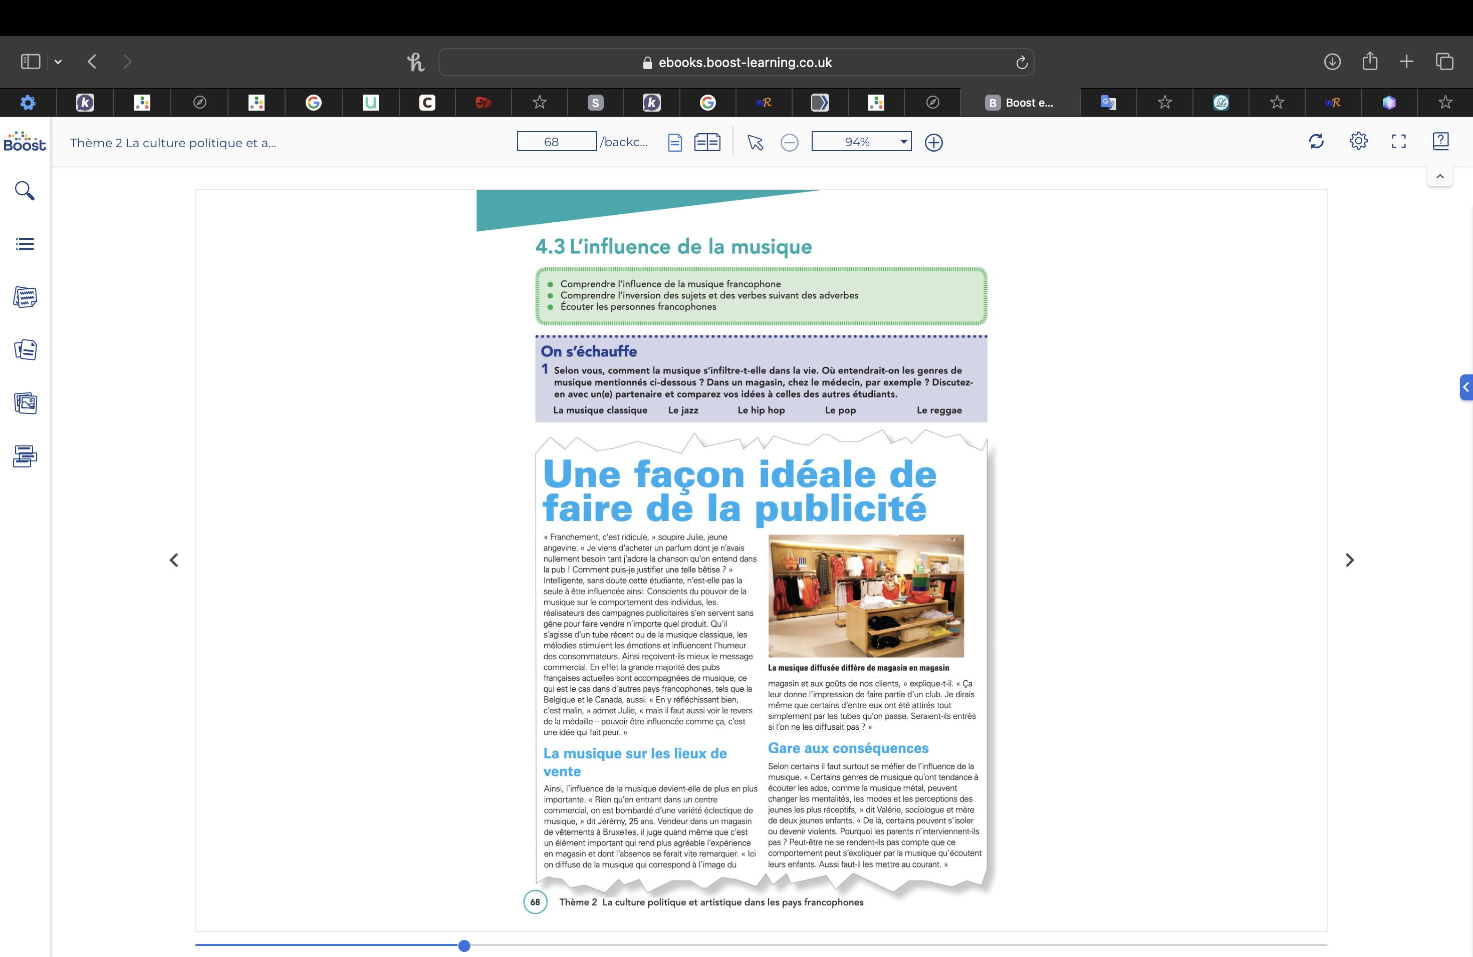Click the Honey extension icon
This screenshot has height=957, width=1473.
[x=415, y=62]
